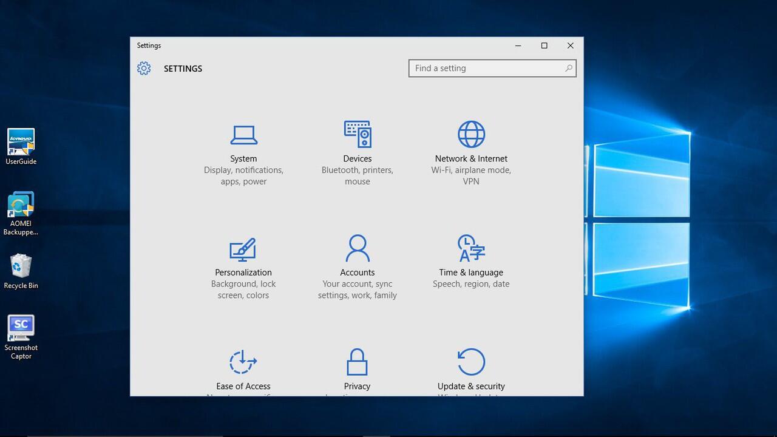Image resolution: width=777 pixels, height=437 pixels.
Task: Click the Accounts label text
Action: (358, 273)
